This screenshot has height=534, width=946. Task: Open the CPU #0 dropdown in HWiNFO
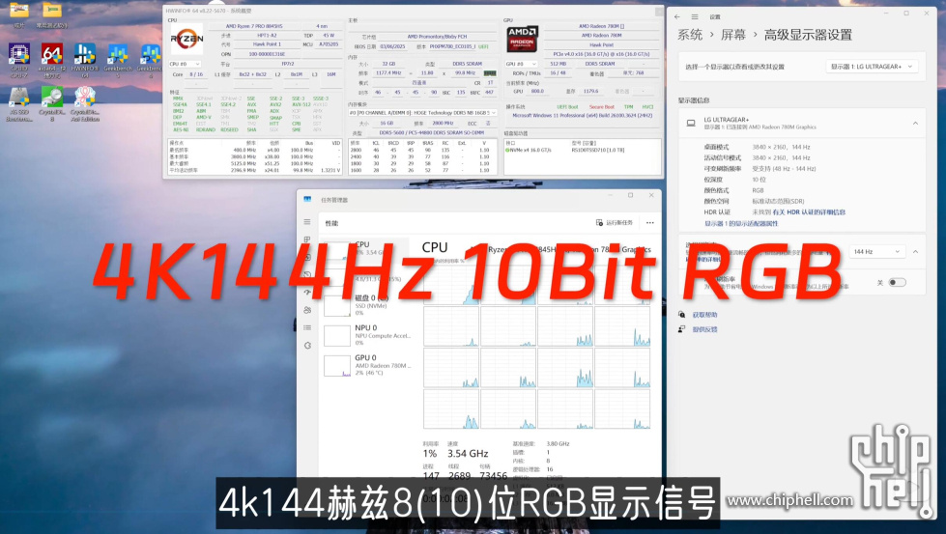click(185, 64)
